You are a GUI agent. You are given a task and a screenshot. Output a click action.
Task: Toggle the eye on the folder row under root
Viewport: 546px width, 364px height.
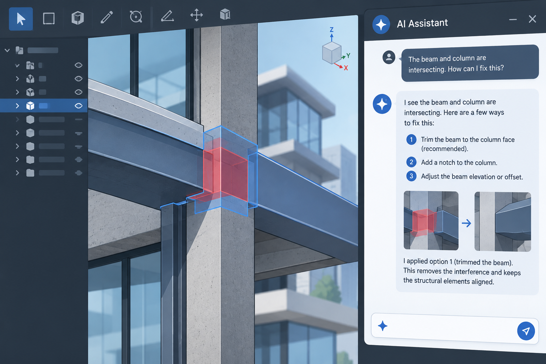click(x=79, y=65)
